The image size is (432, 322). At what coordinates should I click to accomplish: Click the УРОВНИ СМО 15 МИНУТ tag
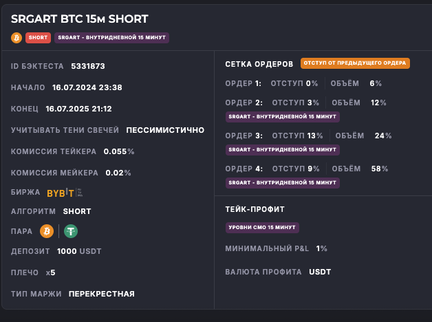pyautogui.click(x=262, y=227)
